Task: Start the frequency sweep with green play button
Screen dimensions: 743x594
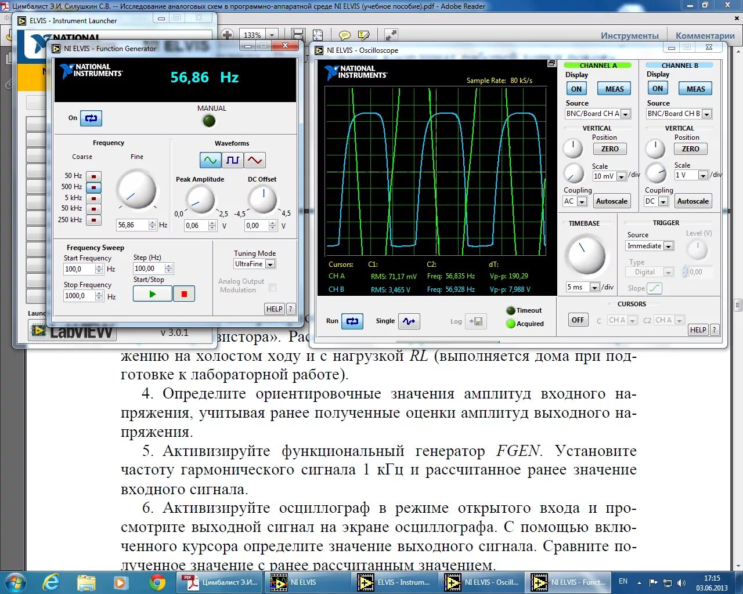Action: [x=152, y=294]
